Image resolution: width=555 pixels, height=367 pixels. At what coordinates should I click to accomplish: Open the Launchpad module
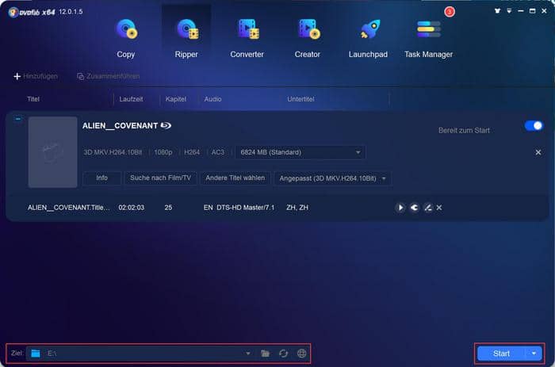[x=368, y=38]
